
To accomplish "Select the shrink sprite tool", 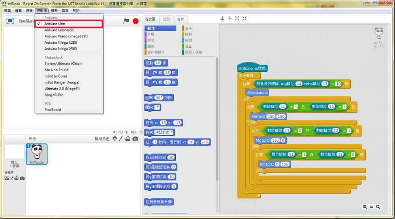I will click(245, 19).
